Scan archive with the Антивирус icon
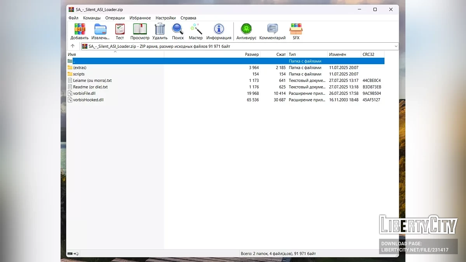The image size is (466, 262). click(246, 31)
